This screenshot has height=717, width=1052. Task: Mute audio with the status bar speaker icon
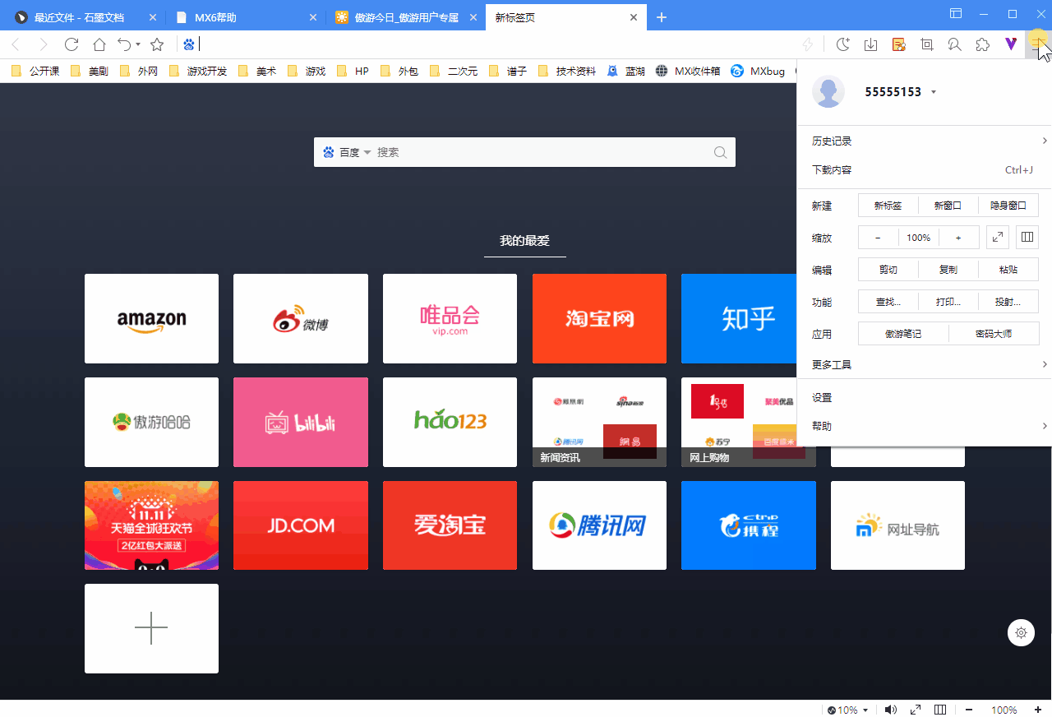coord(890,709)
